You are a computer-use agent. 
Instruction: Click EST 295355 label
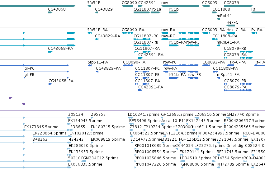(98, 115)
